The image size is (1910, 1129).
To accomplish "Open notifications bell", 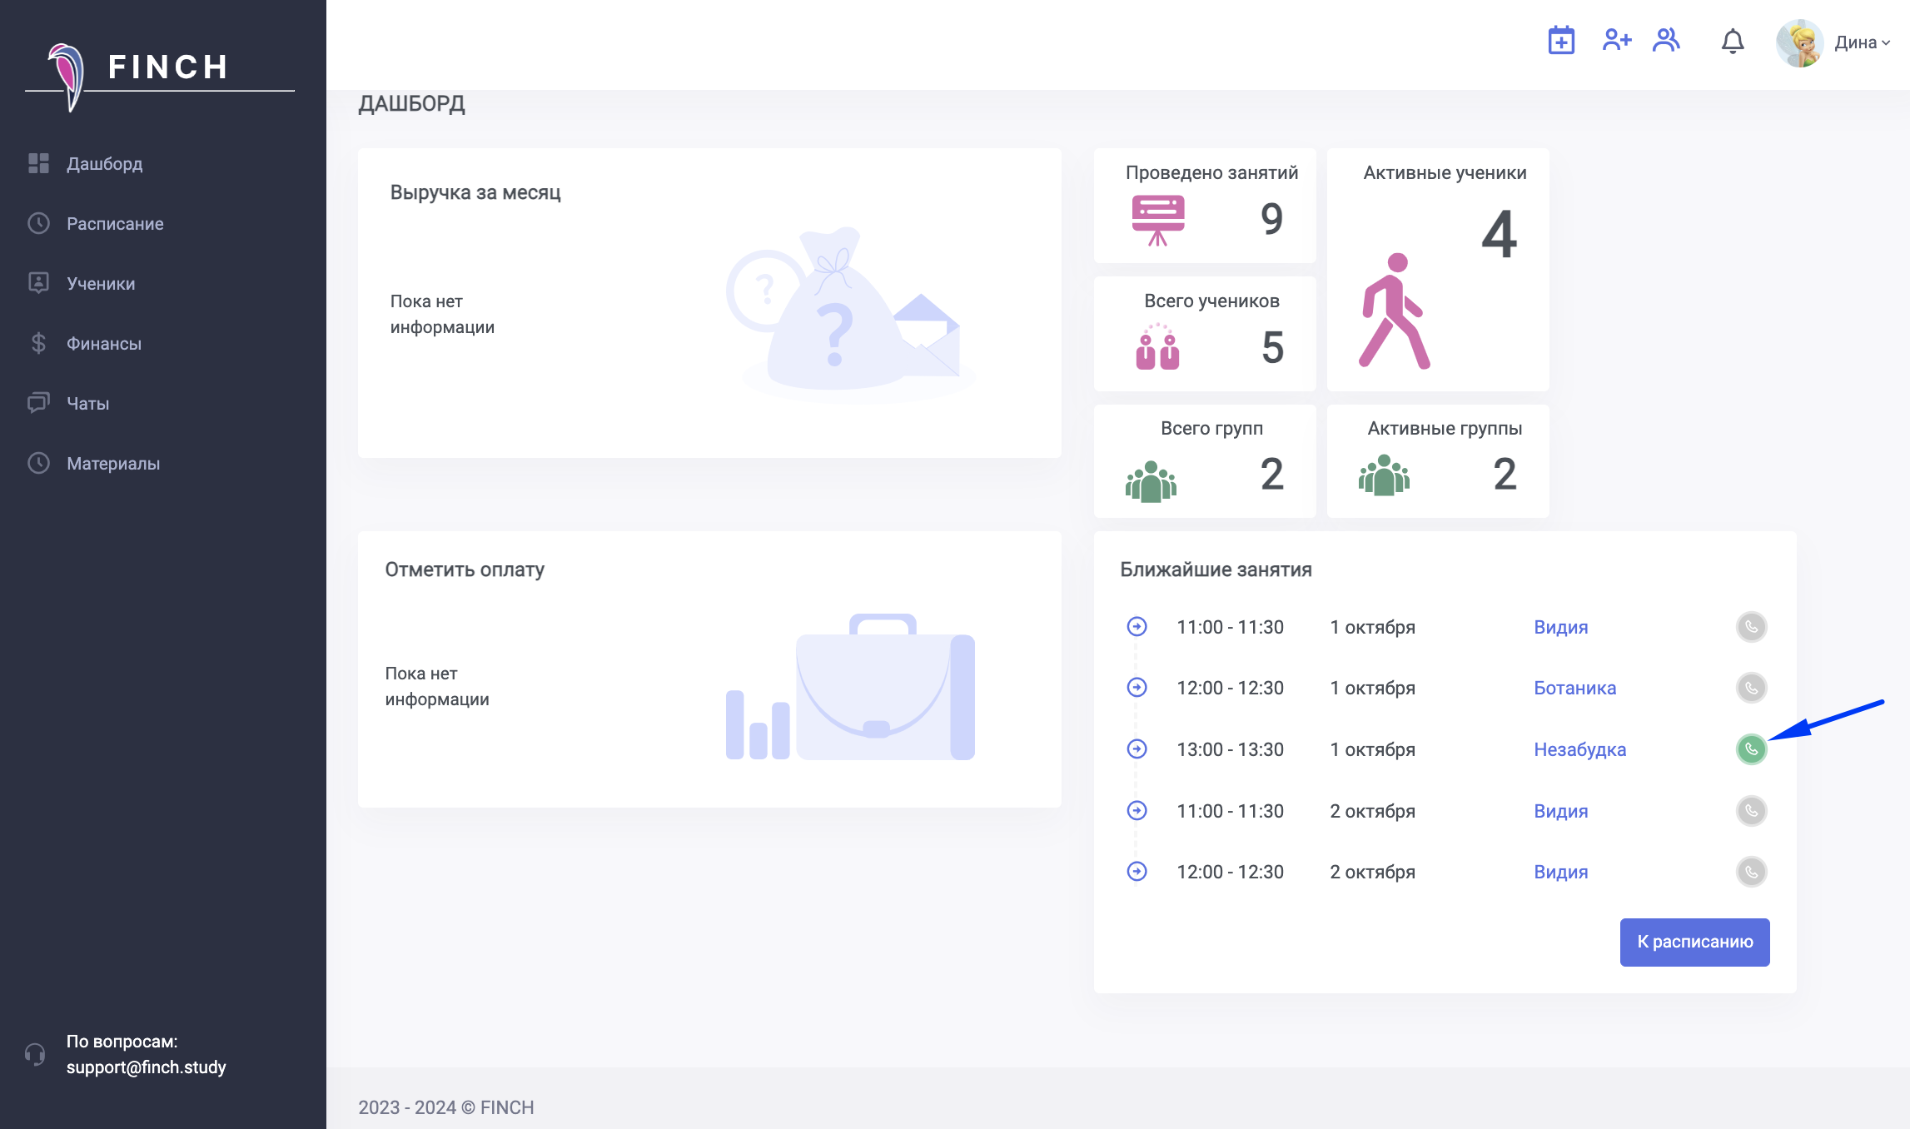I will coord(1733,42).
